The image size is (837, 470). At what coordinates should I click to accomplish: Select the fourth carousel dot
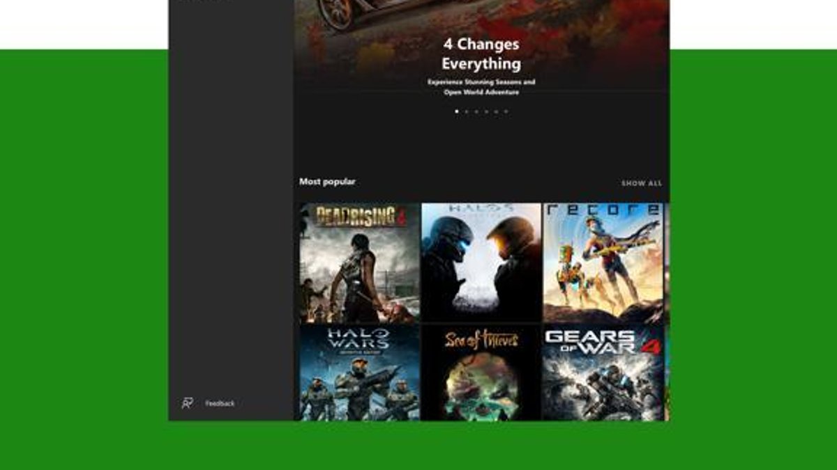point(485,112)
